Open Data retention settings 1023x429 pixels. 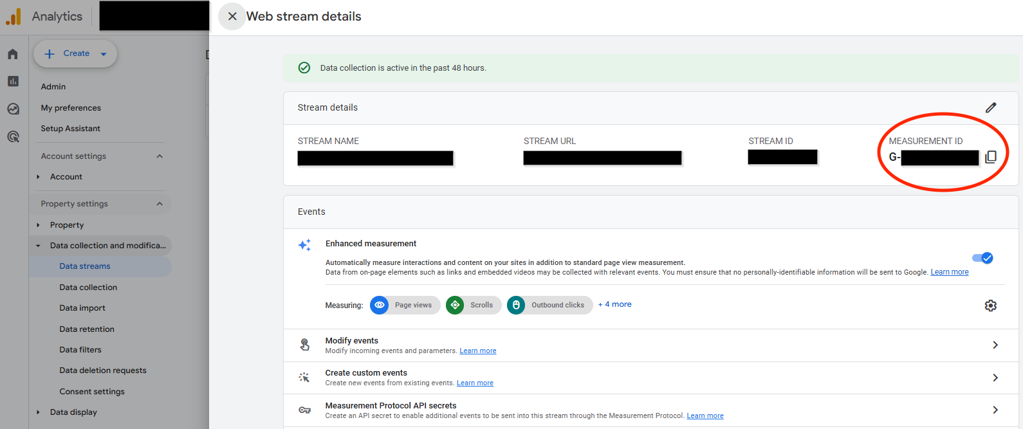click(87, 329)
